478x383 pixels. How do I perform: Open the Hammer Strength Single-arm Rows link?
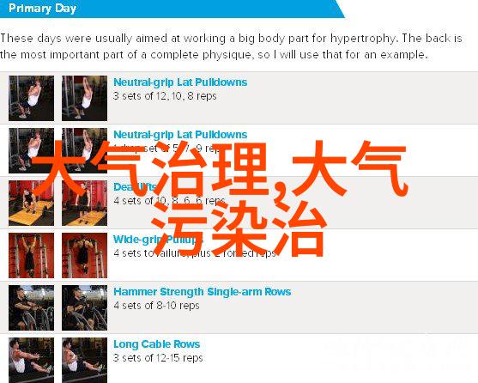tap(203, 292)
